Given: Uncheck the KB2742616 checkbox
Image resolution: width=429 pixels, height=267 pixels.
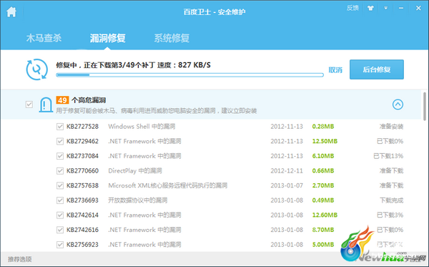Looking at the screenshot, I should tap(60, 230).
